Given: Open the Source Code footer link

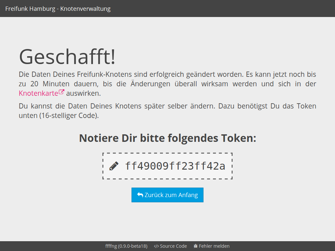Looking at the screenshot, I should 173,246.
